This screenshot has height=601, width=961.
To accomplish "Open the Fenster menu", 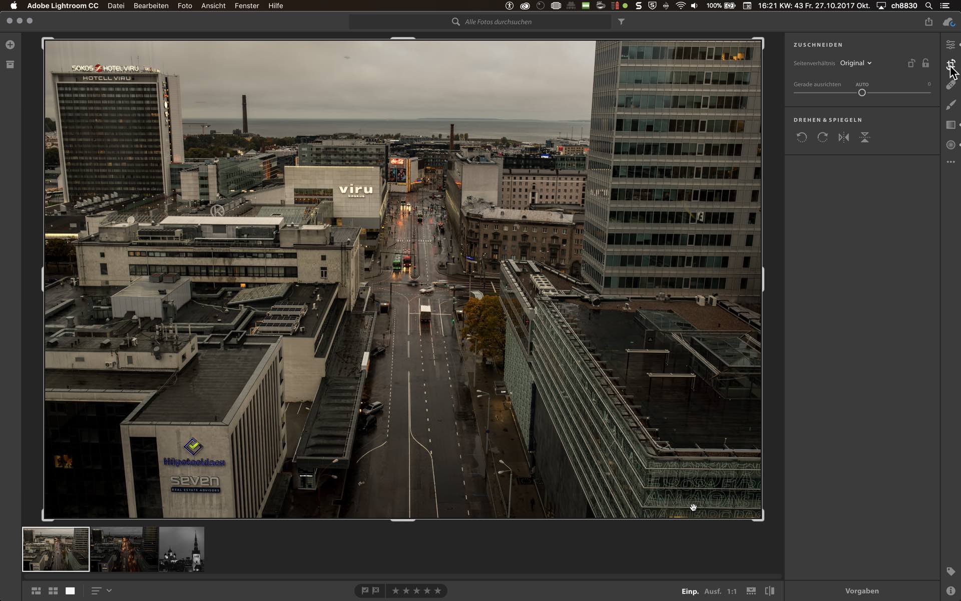I will click(247, 6).
